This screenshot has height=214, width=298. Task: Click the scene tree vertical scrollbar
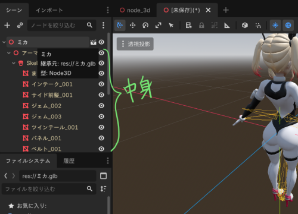point(108,64)
